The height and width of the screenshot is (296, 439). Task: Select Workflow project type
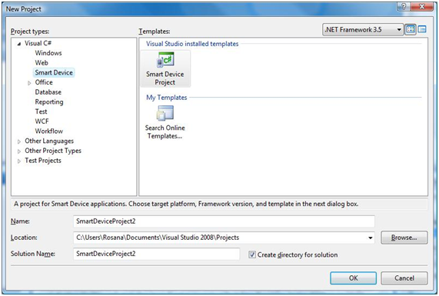48,131
